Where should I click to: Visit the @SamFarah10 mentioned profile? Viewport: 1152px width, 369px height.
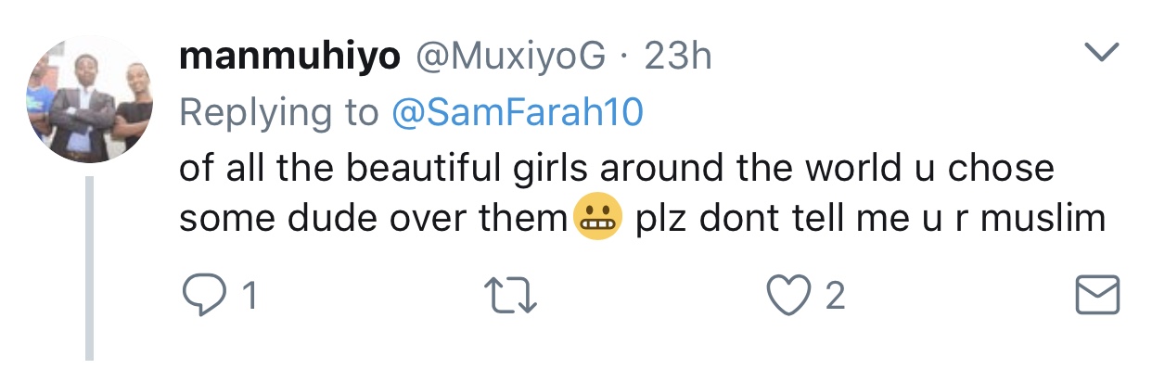pyautogui.click(x=517, y=112)
